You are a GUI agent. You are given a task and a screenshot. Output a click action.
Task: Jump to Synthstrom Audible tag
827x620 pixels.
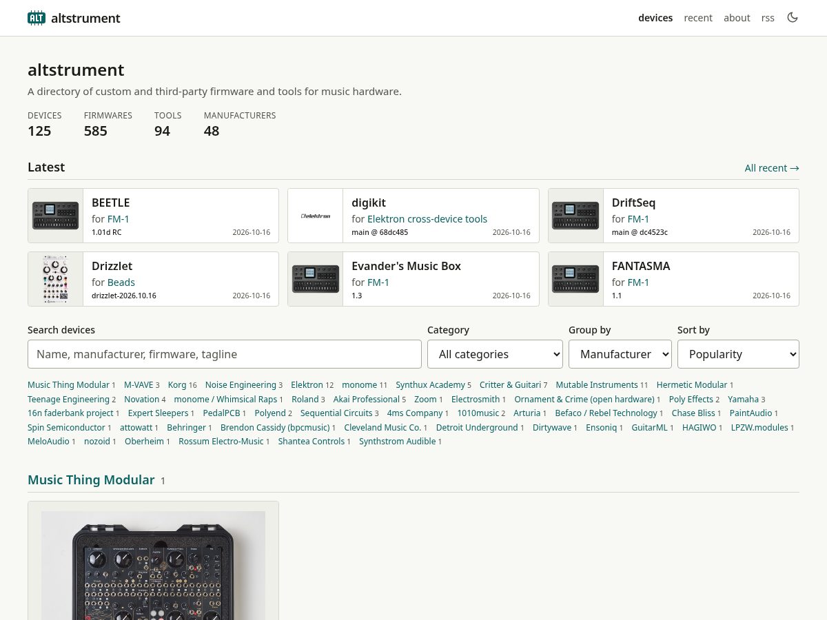click(397, 442)
